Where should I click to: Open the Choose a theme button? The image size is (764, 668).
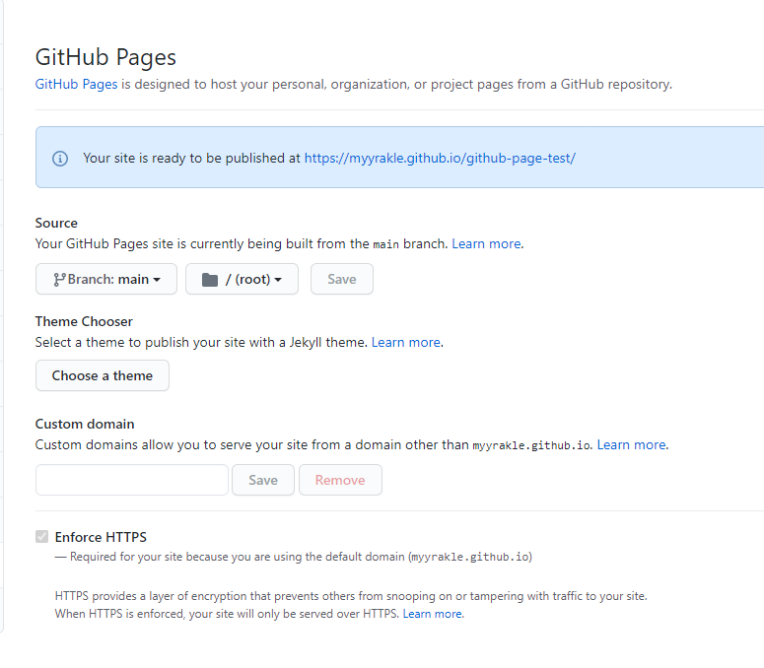(x=103, y=375)
